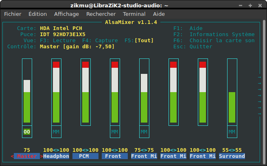Open the Fichier menu
The image size is (267, 166).
pos(13,14)
